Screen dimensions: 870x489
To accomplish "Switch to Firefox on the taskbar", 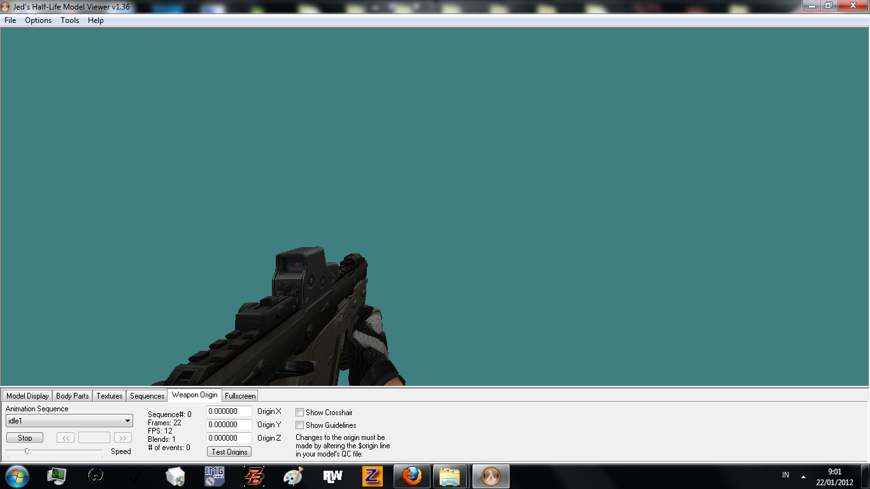I will (x=412, y=476).
